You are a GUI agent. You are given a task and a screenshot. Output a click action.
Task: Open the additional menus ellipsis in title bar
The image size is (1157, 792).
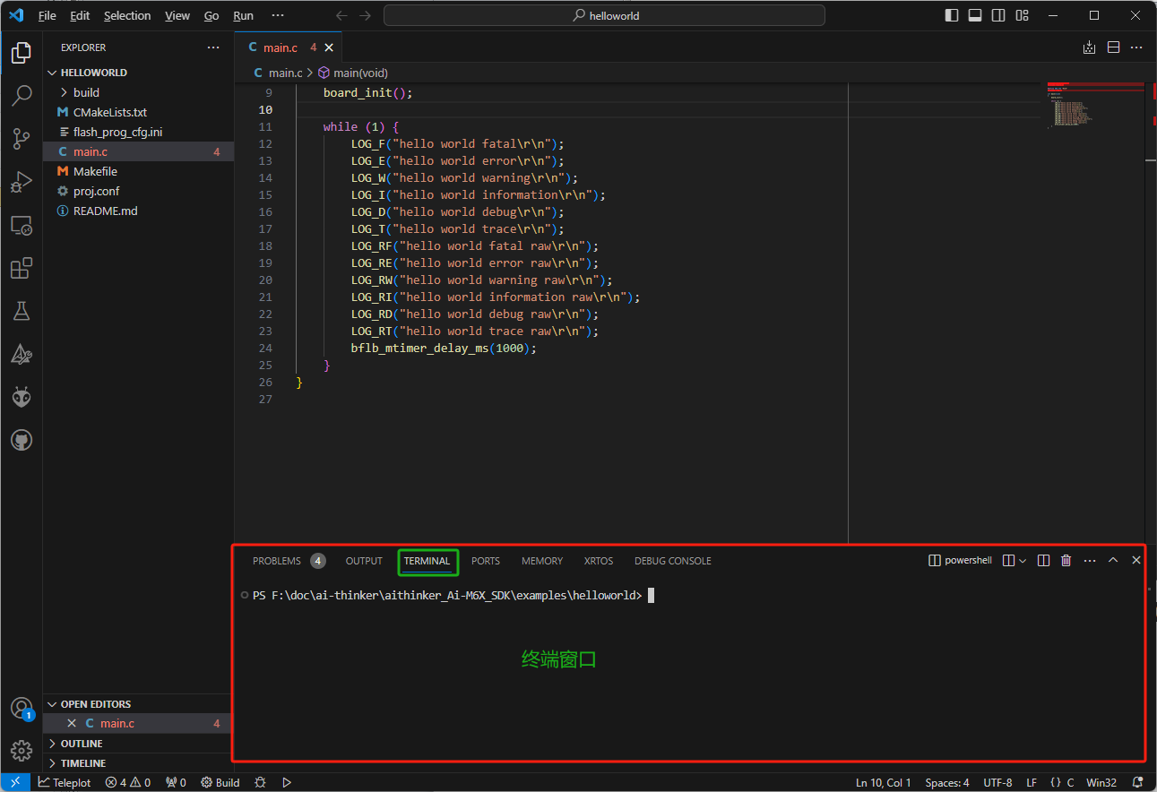click(x=278, y=15)
